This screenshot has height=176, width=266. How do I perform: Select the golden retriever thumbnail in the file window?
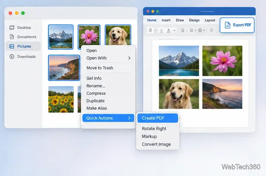click(118, 35)
